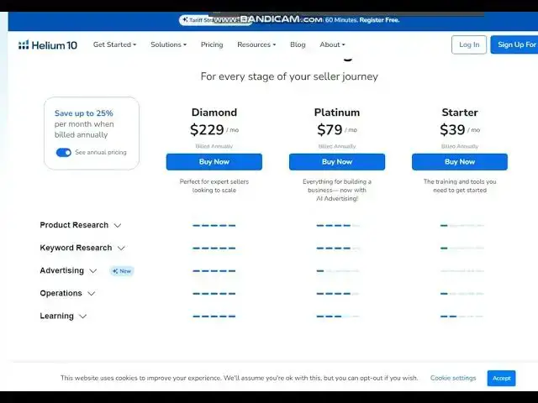
Task: Click the Sign Up For Free button
Action: click(514, 44)
